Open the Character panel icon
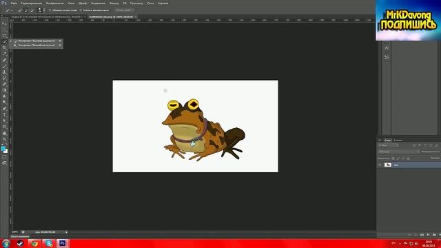 tap(387, 48)
